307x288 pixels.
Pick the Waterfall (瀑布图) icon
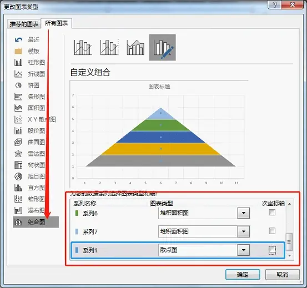tap(18, 210)
